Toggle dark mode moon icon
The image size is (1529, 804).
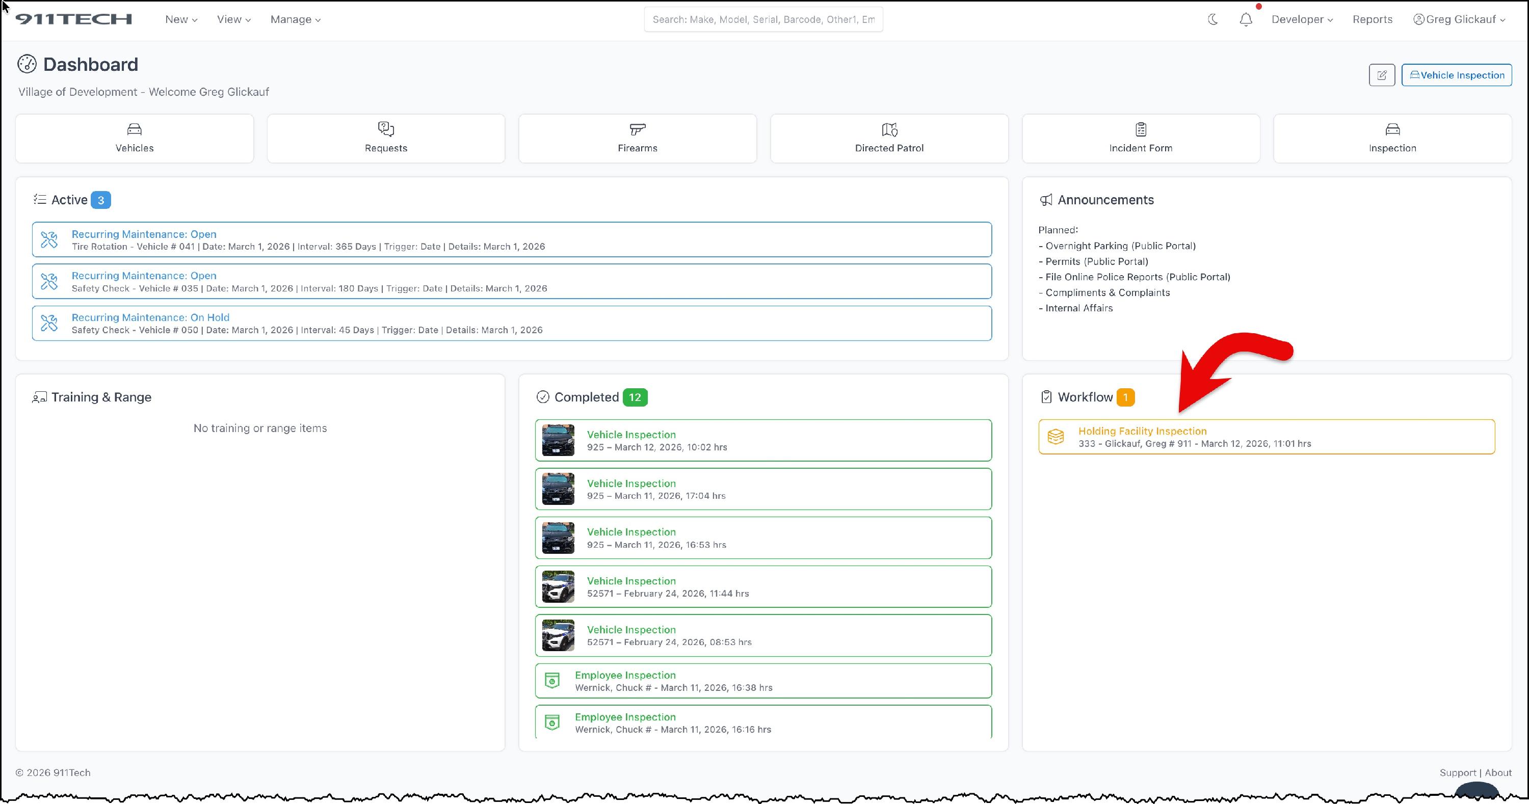coord(1212,19)
